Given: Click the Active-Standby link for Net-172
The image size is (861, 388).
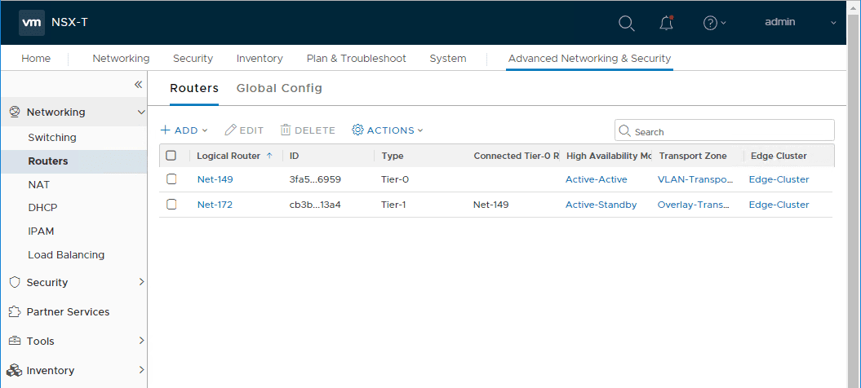Looking at the screenshot, I should click(601, 205).
